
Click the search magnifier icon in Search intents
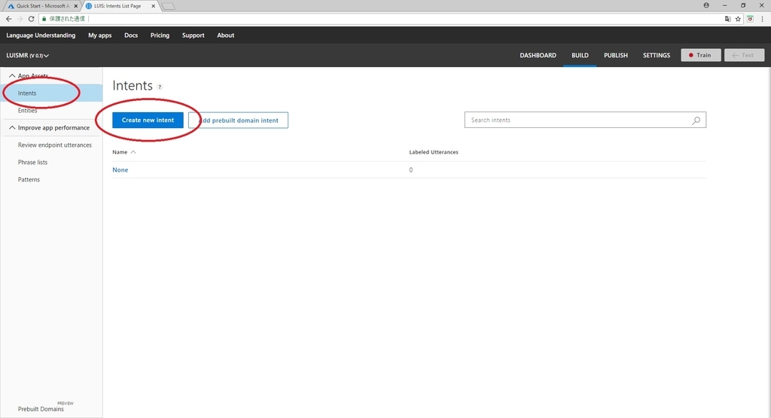tap(696, 120)
